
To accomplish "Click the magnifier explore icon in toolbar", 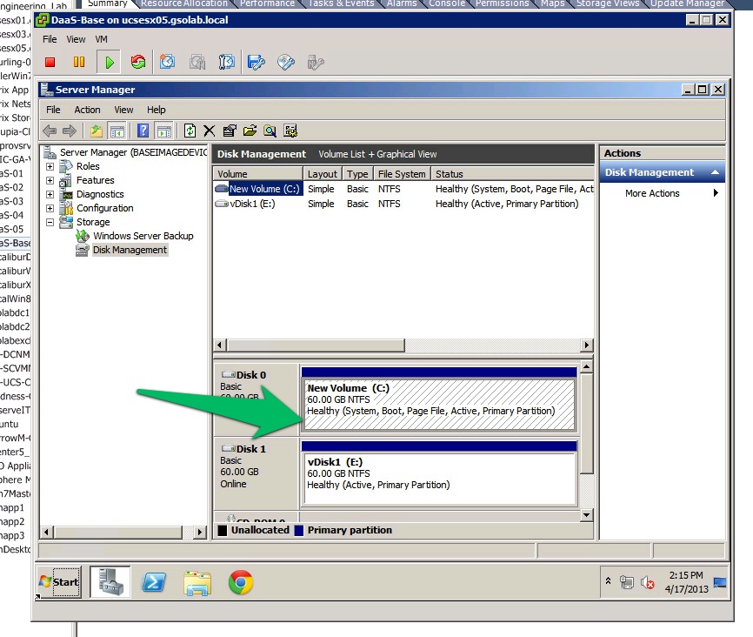I will [270, 131].
